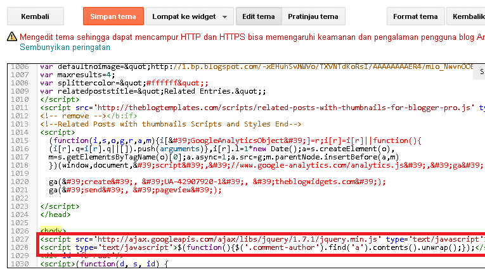Click the </script> tag on line 1023
Screen dimensions: 485x279
tap(60, 206)
